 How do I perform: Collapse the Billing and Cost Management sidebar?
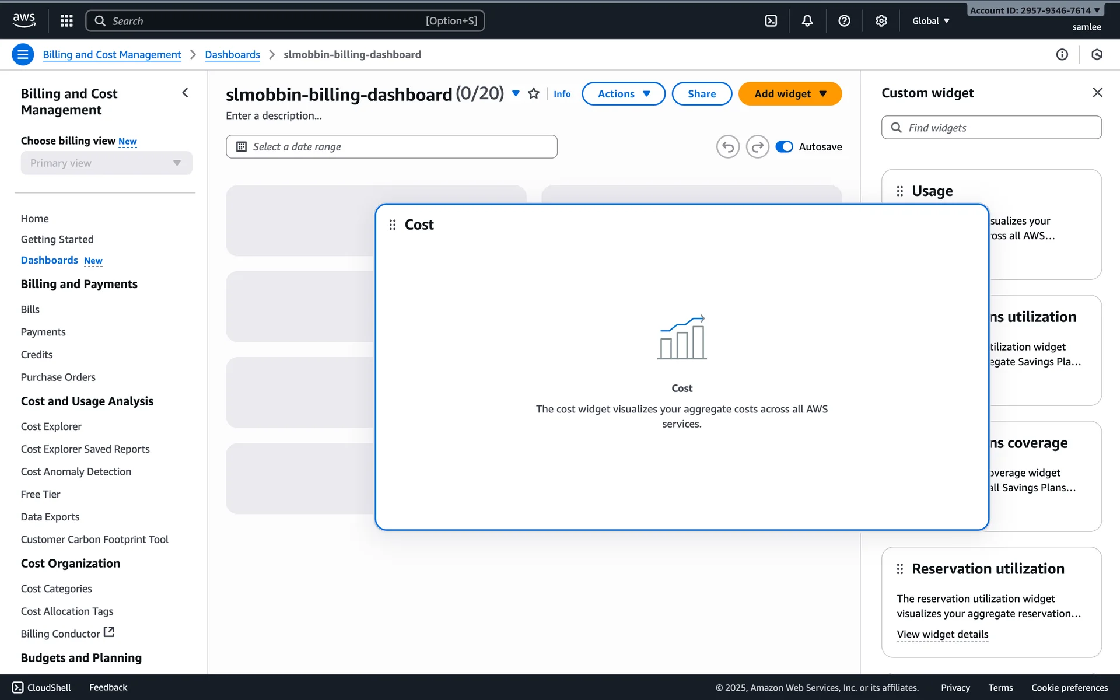pyautogui.click(x=185, y=93)
